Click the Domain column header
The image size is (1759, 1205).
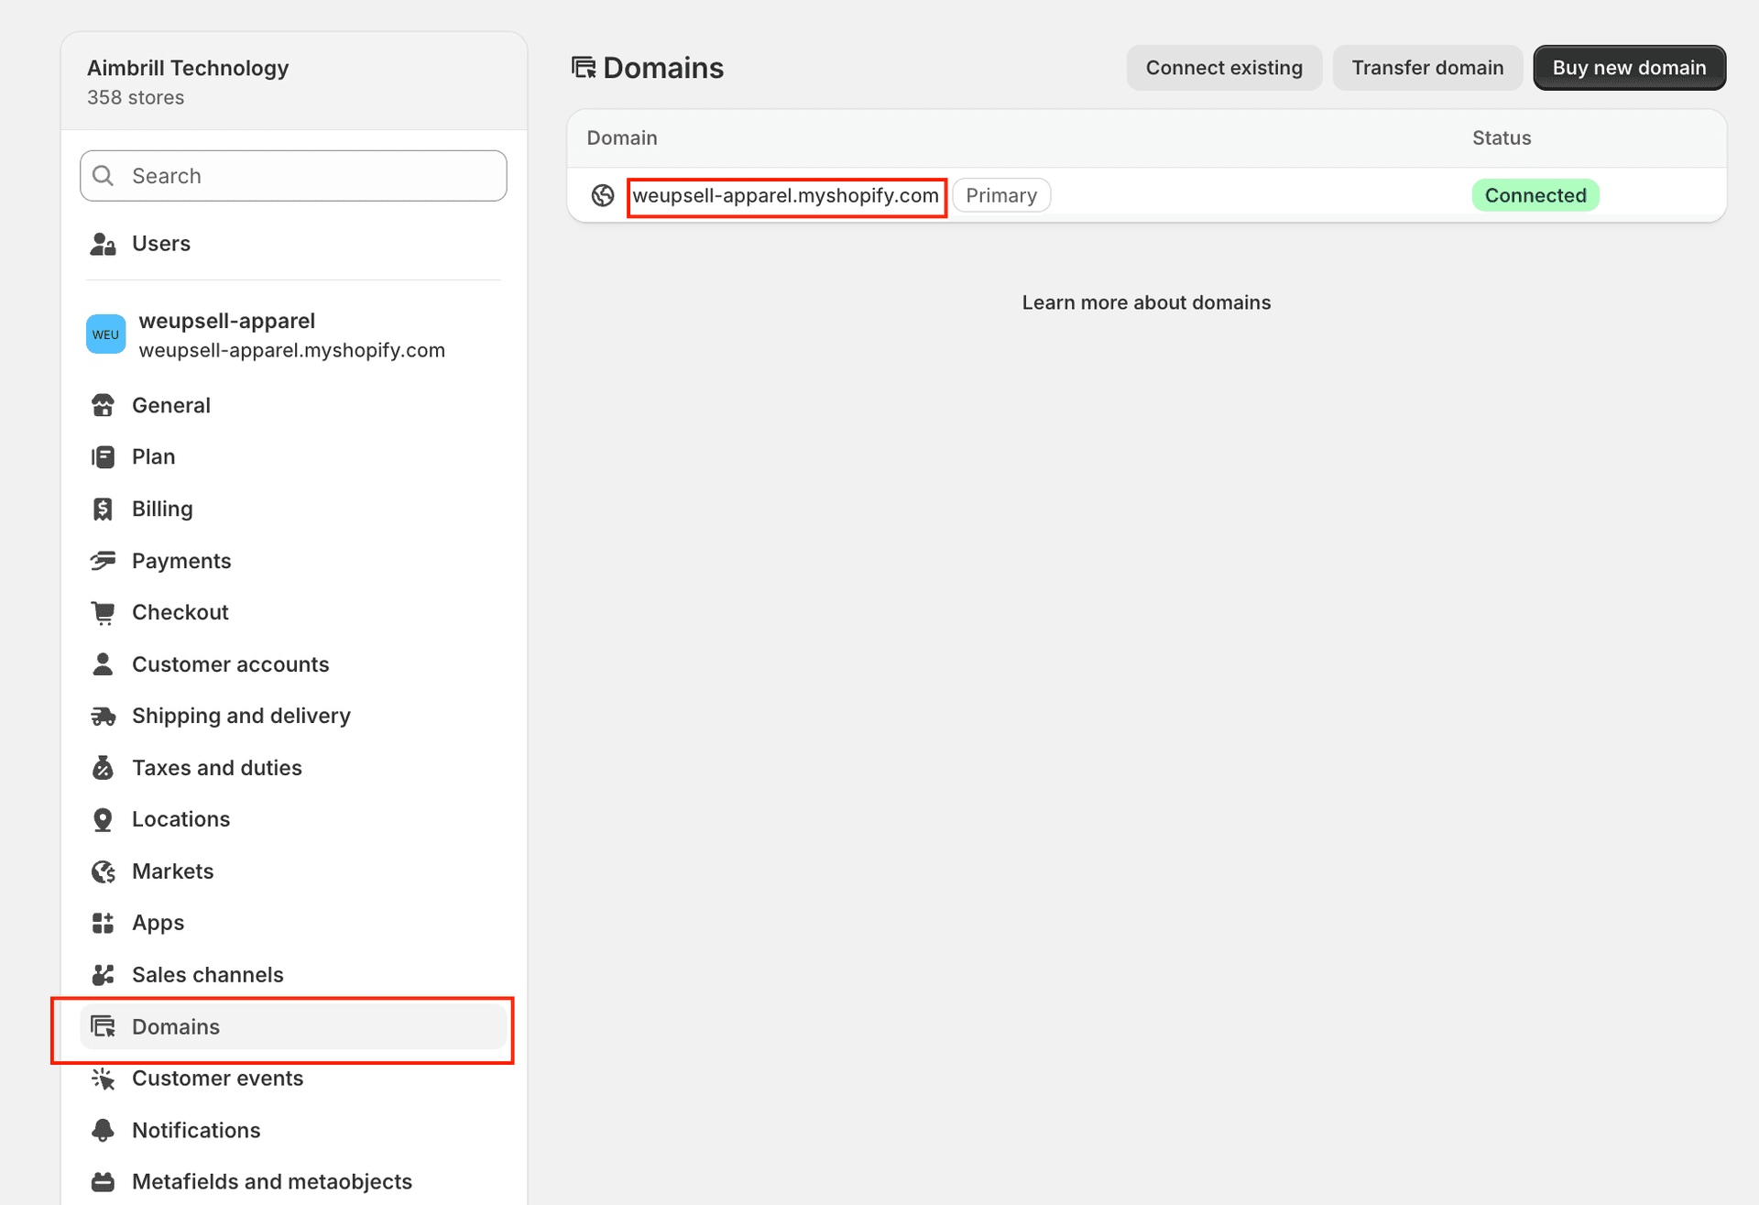[x=622, y=138]
